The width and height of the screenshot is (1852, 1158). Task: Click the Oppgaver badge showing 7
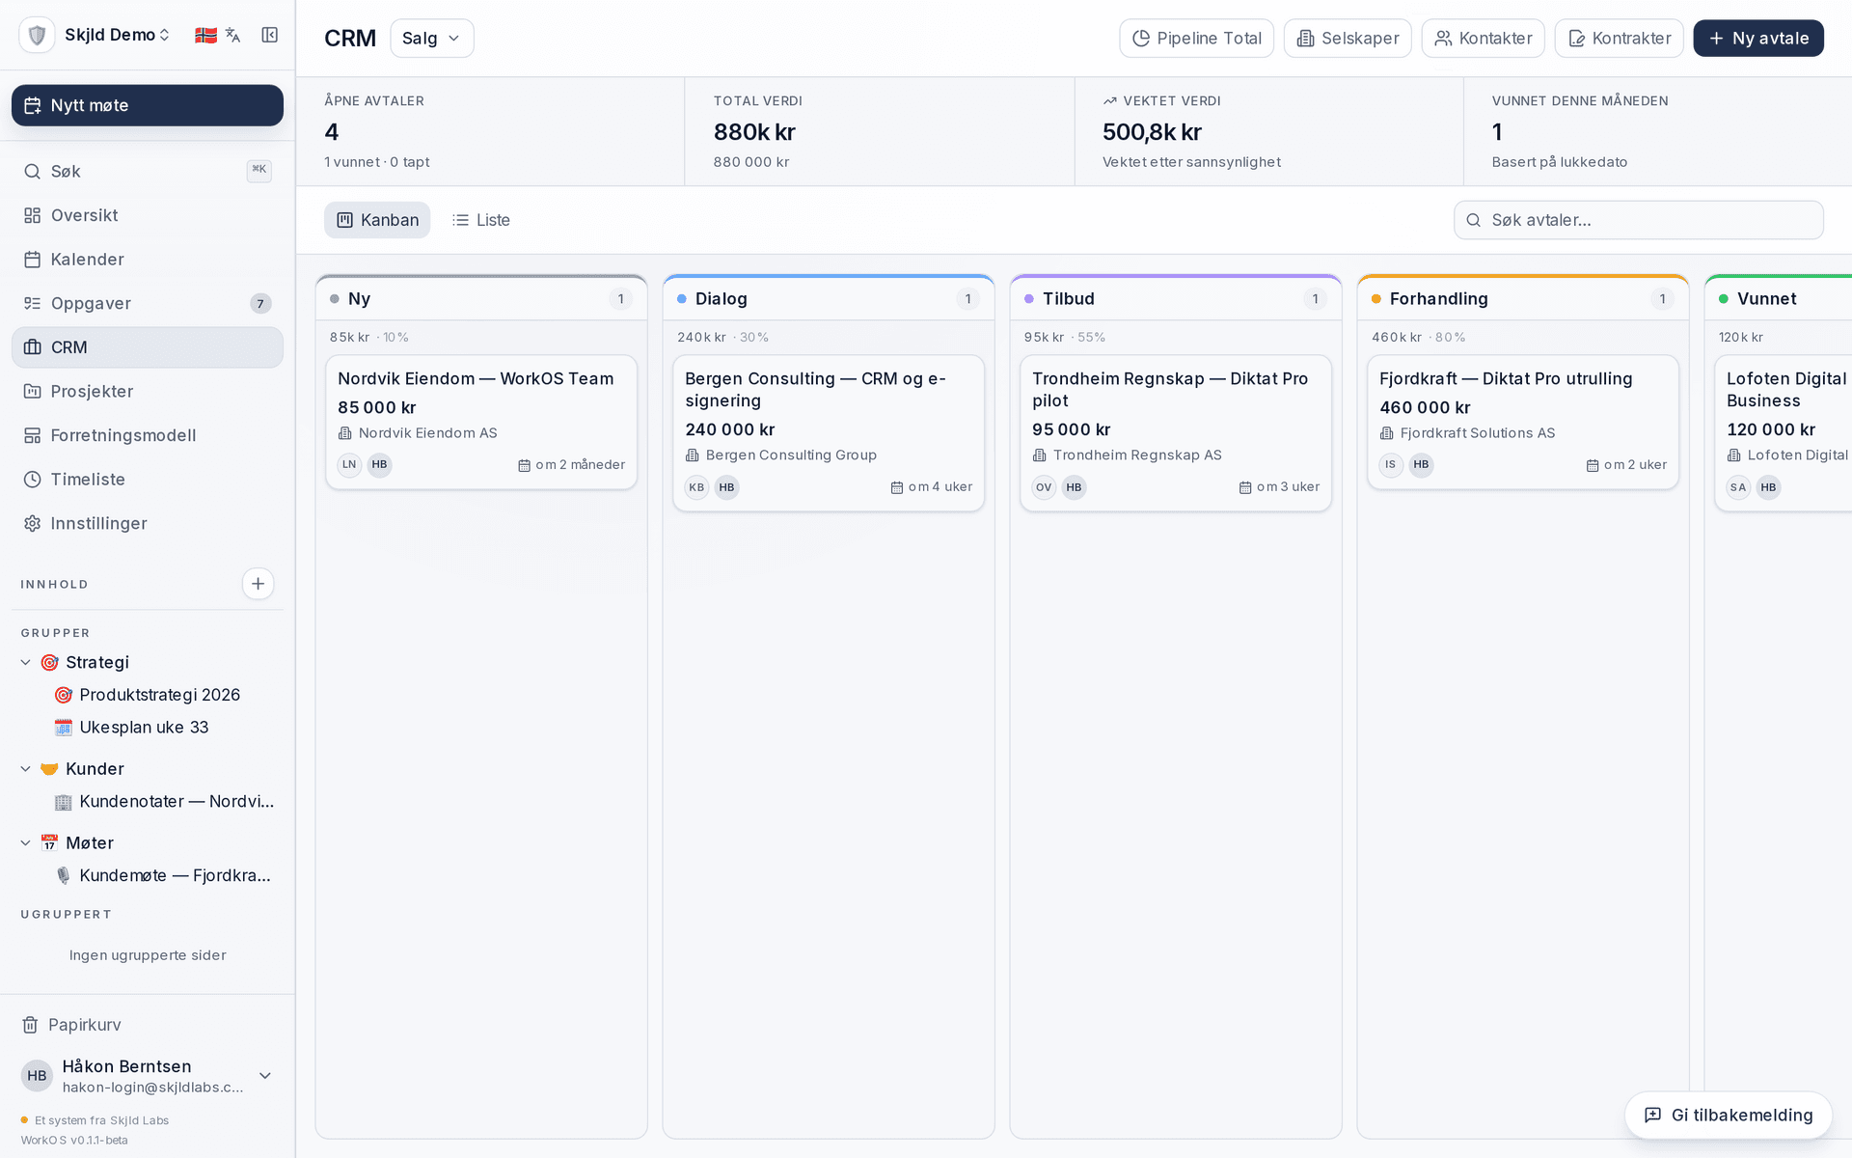tap(260, 304)
